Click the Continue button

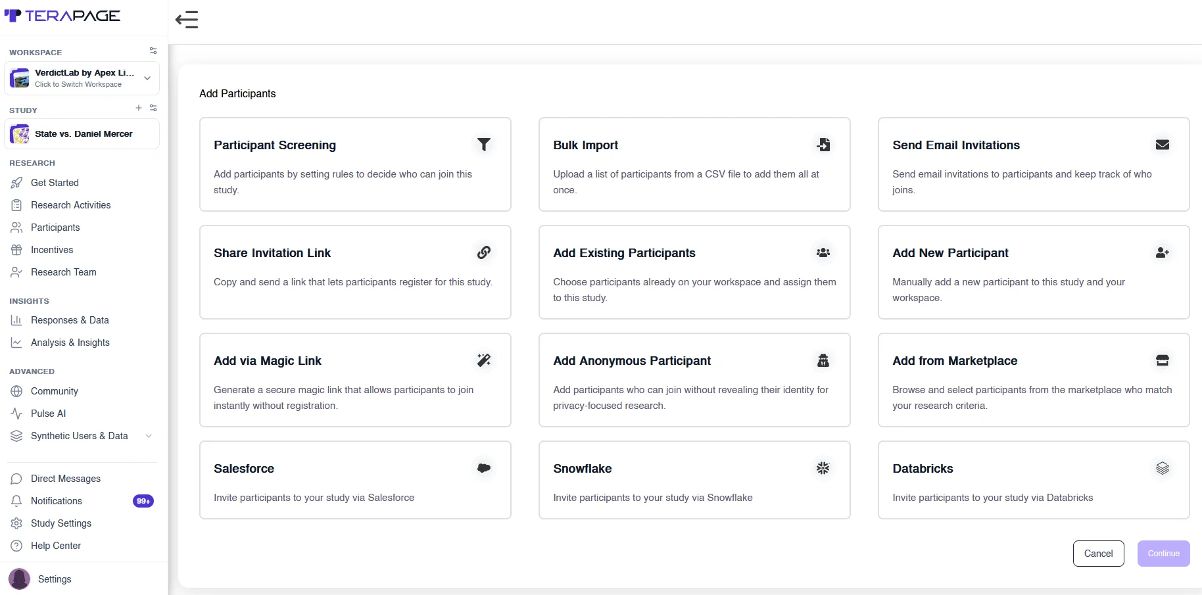click(1163, 554)
